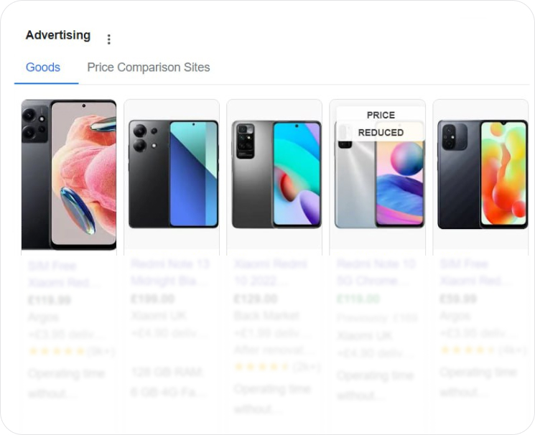The image size is (535, 435).
Task: Select the Goods tab
Action: coord(43,67)
